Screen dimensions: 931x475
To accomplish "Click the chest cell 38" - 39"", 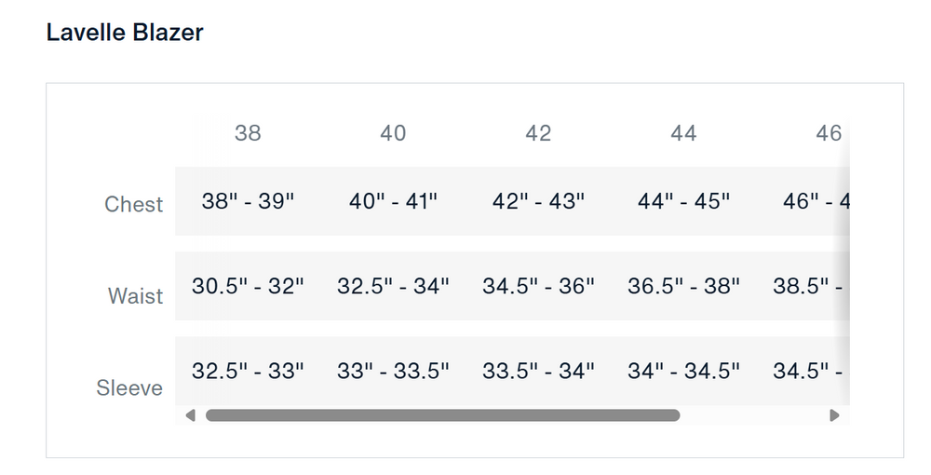I will click(248, 201).
